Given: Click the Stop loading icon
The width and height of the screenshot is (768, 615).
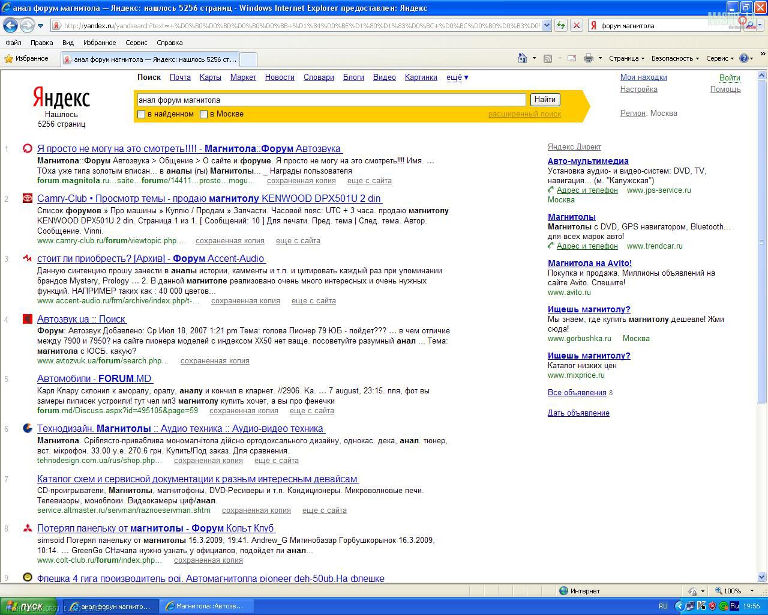Looking at the screenshot, I should [x=576, y=25].
